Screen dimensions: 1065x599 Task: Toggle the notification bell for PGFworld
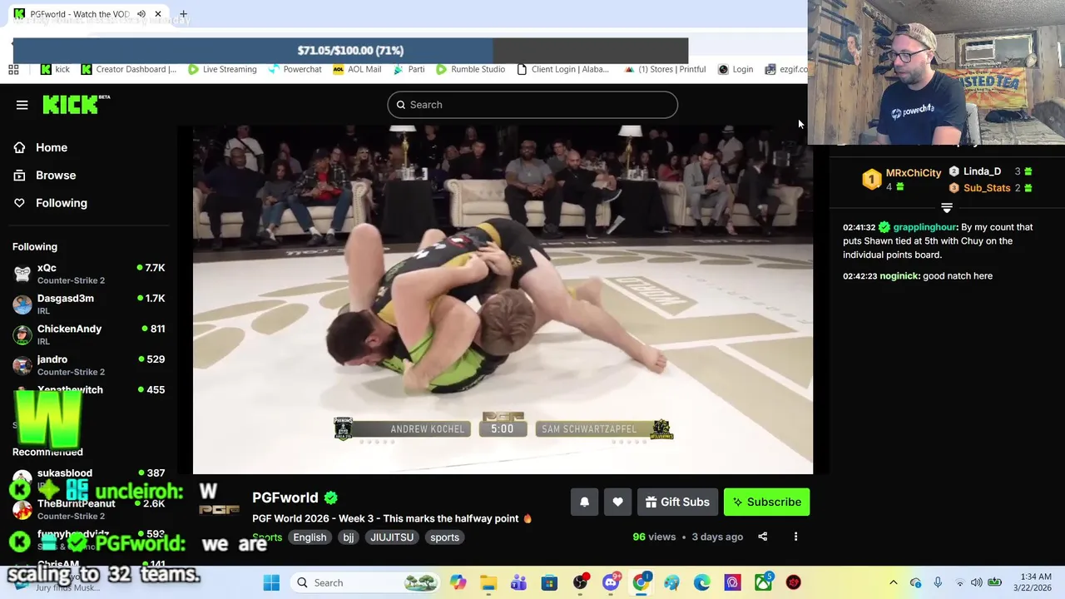[x=584, y=502]
